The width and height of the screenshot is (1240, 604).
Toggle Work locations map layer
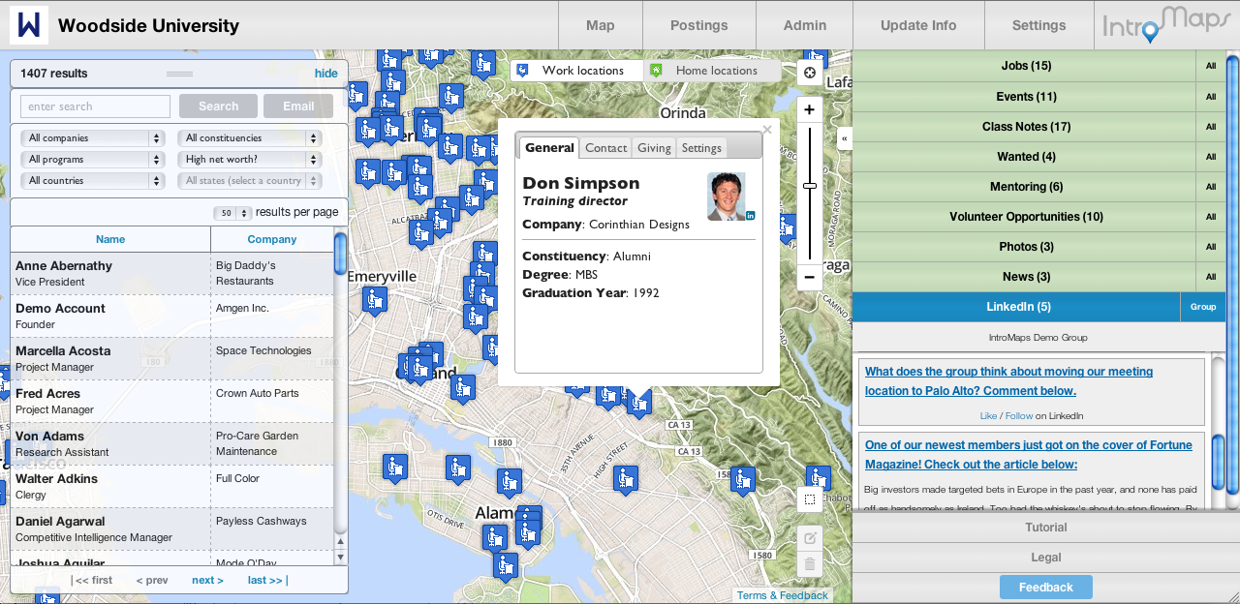point(576,71)
